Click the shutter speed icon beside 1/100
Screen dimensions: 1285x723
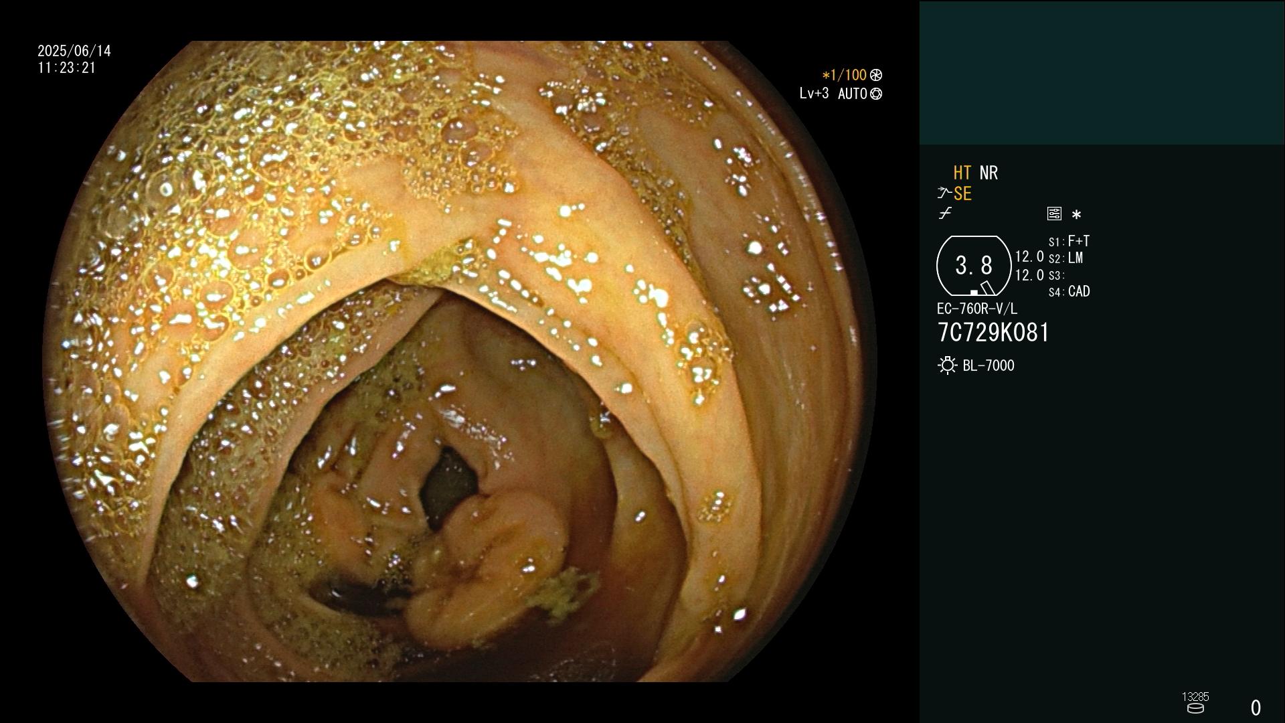click(876, 75)
